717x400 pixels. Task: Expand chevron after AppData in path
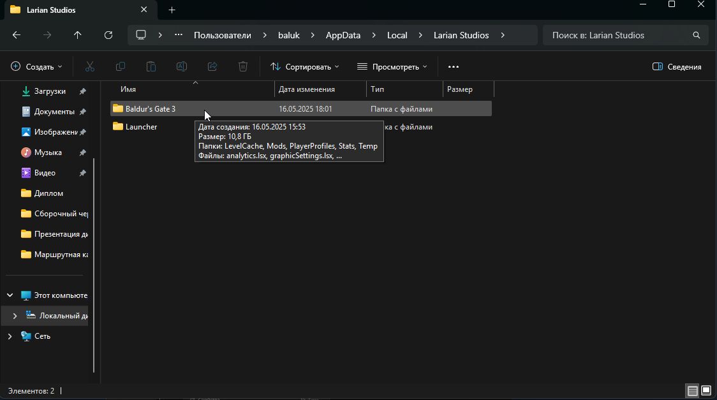tap(374, 35)
